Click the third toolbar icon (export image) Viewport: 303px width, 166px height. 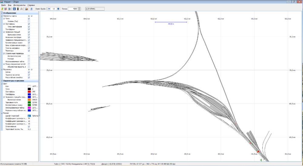coord(9,9)
